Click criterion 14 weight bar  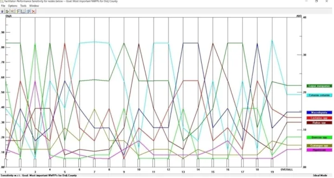(x=198, y=163)
